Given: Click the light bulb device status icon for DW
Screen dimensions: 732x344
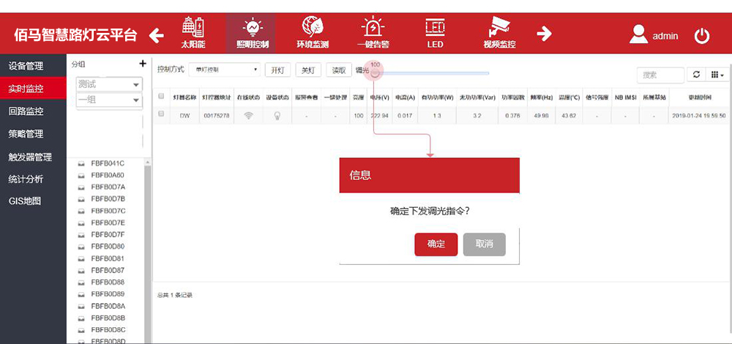Looking at the screenshot, I should pos(277,116).
